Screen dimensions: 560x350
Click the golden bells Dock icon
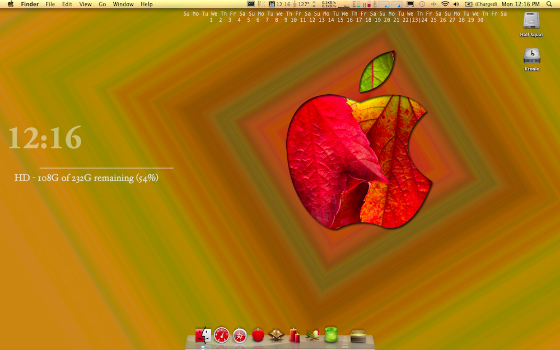click(276, 335)
